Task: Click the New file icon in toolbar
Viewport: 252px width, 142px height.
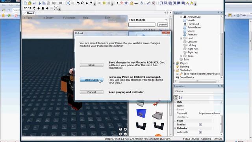Action: [25, 3]
